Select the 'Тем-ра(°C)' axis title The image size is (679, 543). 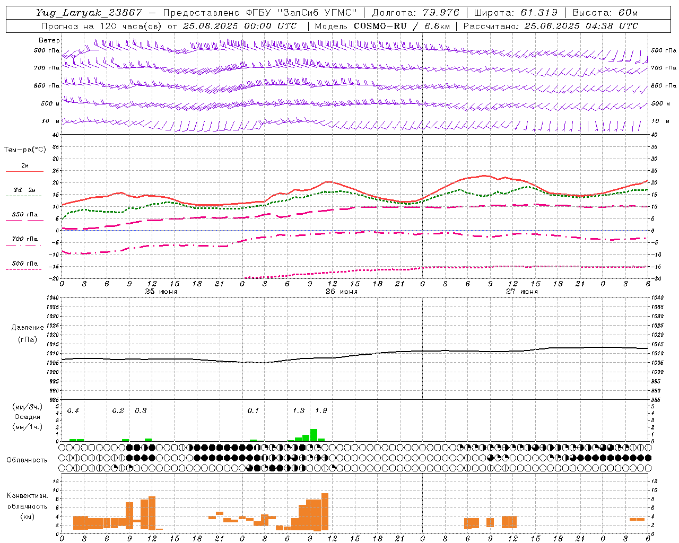click(x=25, y=150)
